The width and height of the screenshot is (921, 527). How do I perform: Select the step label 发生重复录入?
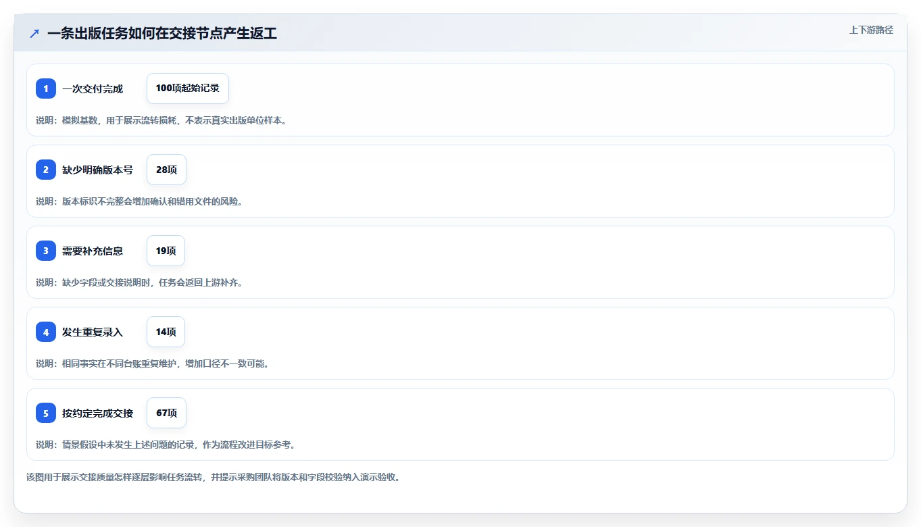click(x=93, y=332)
